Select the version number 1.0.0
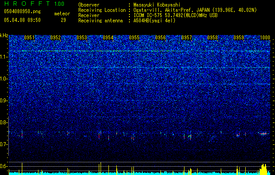 coord(59,3)
